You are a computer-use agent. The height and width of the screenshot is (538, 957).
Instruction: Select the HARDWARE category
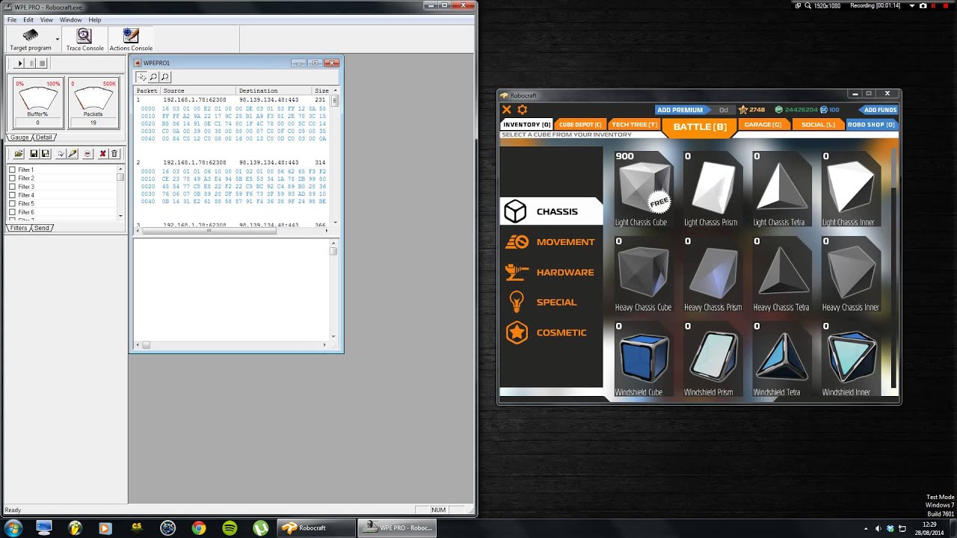coord(551,272)
